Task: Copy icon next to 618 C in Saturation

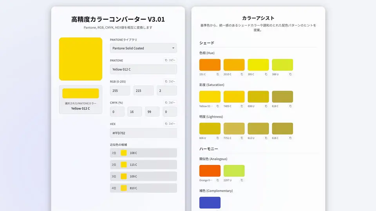Action: click(x=290, y=106)
